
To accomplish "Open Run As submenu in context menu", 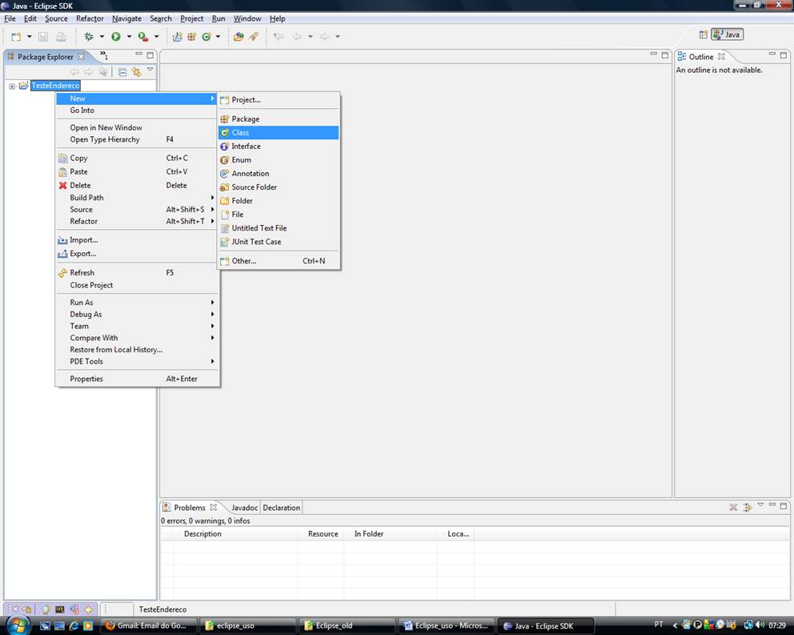I will [x=137, y=303].
